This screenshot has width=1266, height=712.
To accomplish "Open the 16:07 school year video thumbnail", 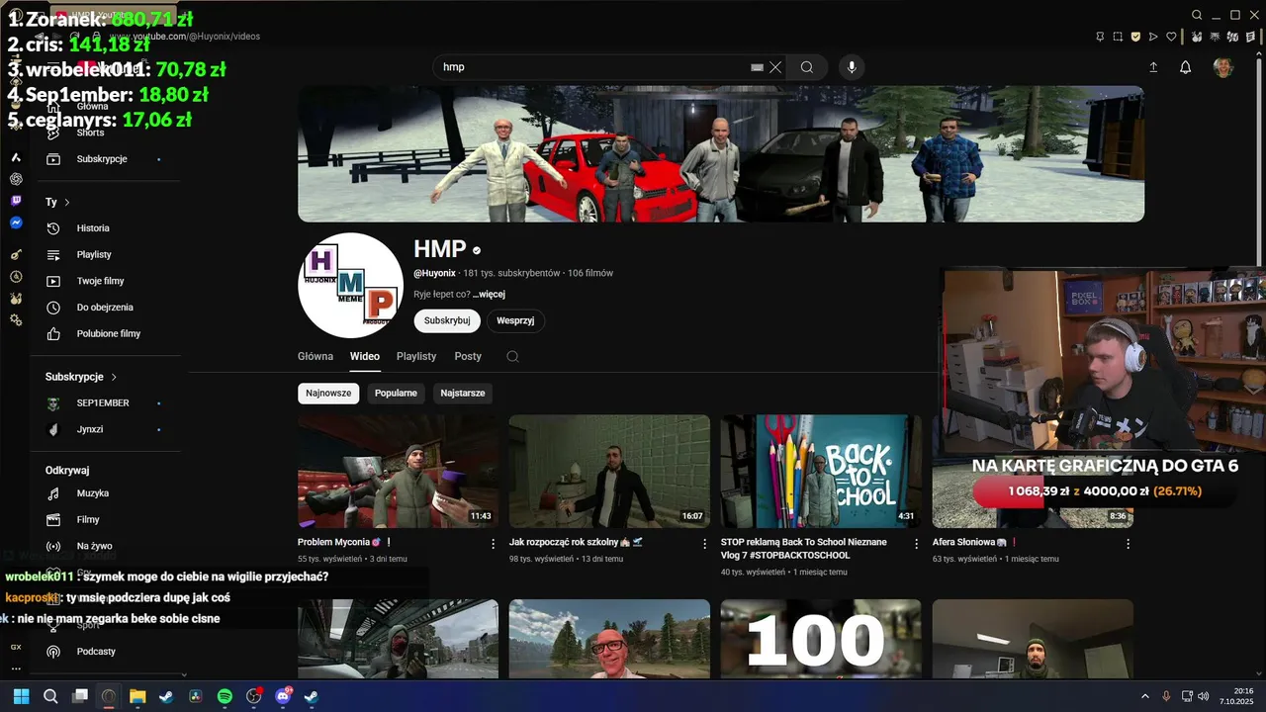I will point(609,471).
